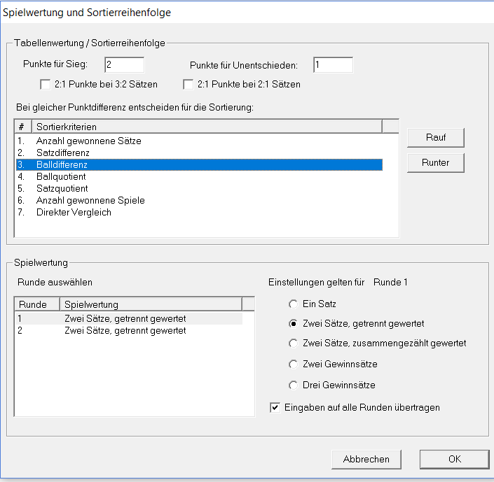Click the Punkte für Sieg input field
The image size is (494, 482).
(124, 65)
